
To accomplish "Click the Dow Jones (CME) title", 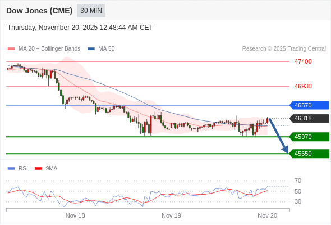I will 39,11.
